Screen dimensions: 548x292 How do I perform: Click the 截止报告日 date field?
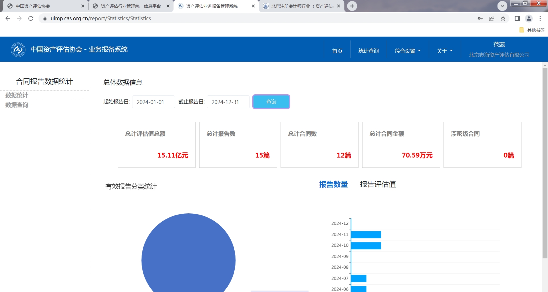(228, 102)
